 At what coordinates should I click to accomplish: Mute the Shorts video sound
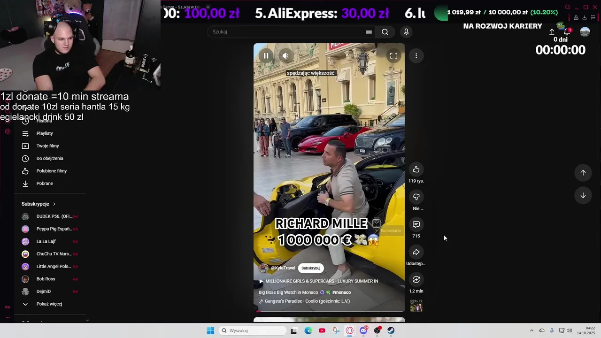click(x=285, y=56)
